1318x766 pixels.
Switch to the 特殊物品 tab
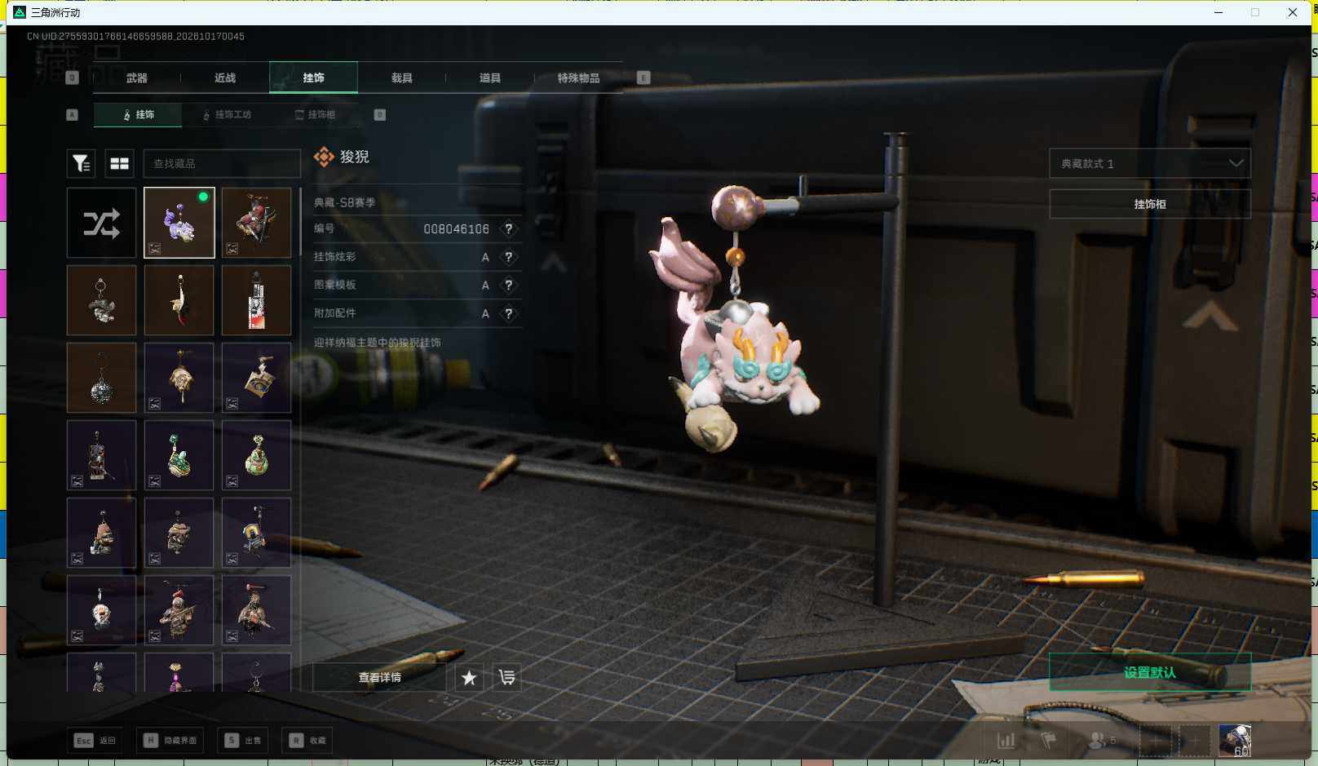click(578, 78)
